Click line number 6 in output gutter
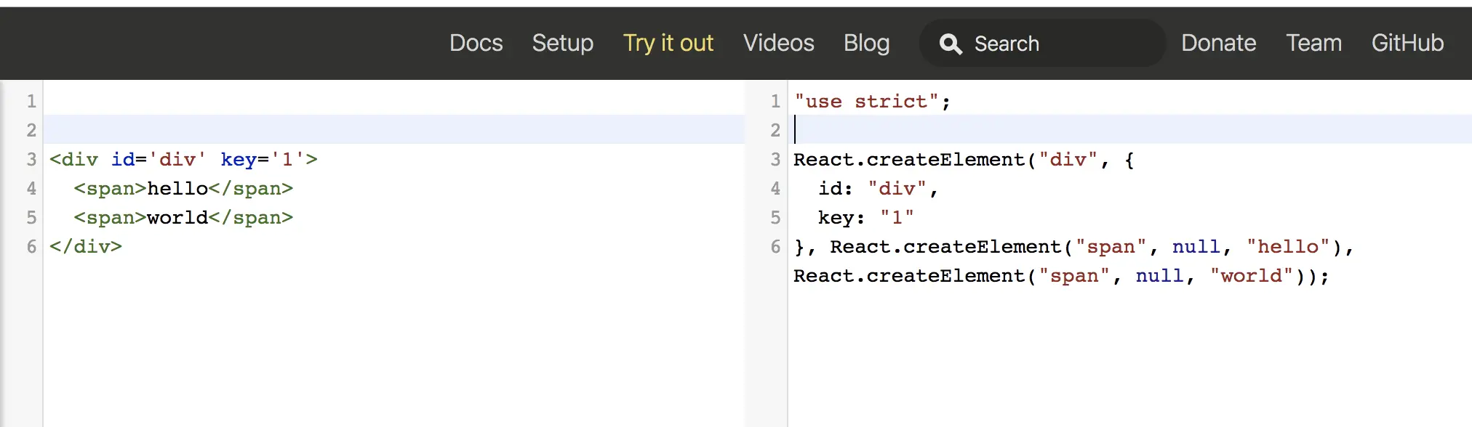The image size is (1472, 427). coord(775,247)
